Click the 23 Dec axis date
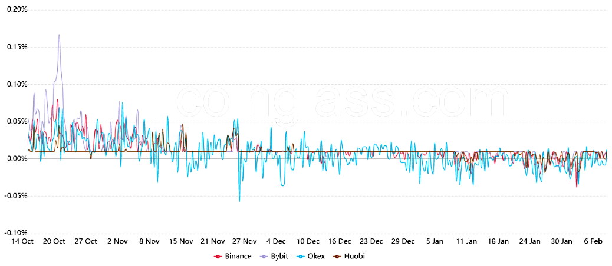This screenshot has width=612, height=266. (x=371, y=241)
